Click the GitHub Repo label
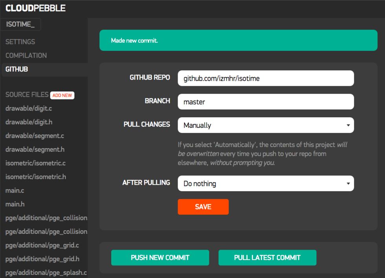The height and width of the screenshot is (278, 385). (150, 78)
